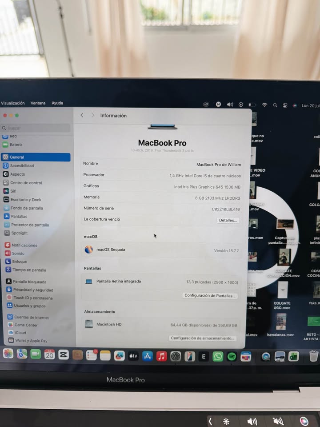Launch CapCut from the Dock

point(64,354)
